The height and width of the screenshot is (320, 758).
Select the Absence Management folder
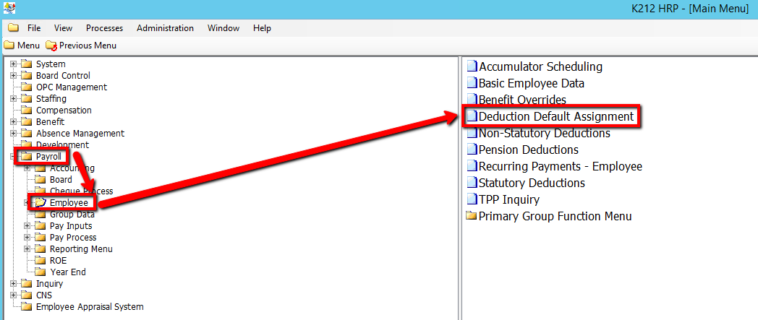pyautogui.click(x=80, y=134)
